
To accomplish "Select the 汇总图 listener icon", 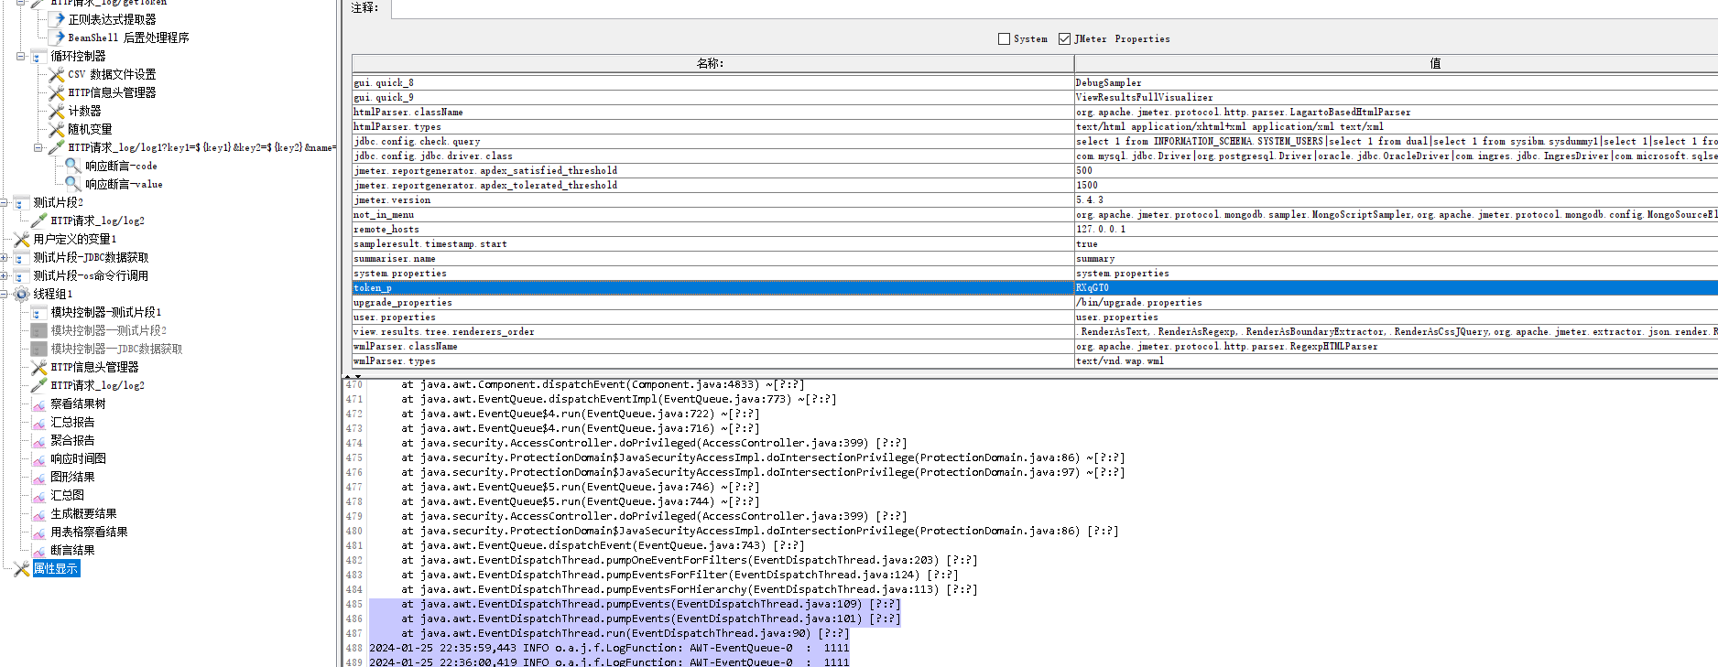I will click(x=39, y=495).
